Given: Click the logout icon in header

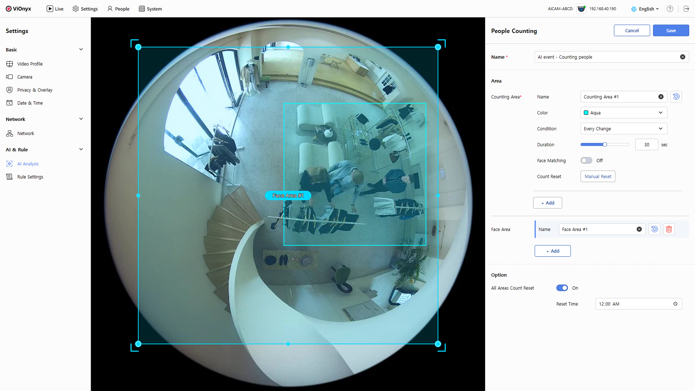Looking at the screenshot, I should (686, 9).
